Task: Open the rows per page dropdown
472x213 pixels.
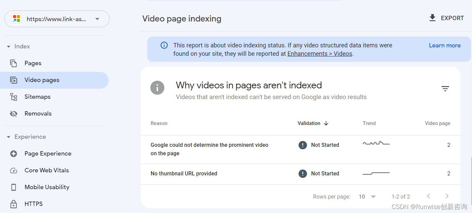Action: pos(367,197)
